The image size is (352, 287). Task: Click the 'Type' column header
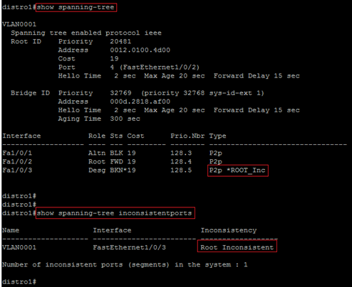[x=217, y=136]
